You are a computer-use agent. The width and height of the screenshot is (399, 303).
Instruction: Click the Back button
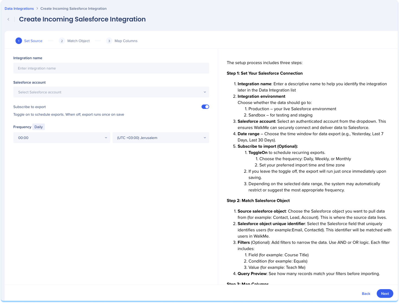[366, 293]
